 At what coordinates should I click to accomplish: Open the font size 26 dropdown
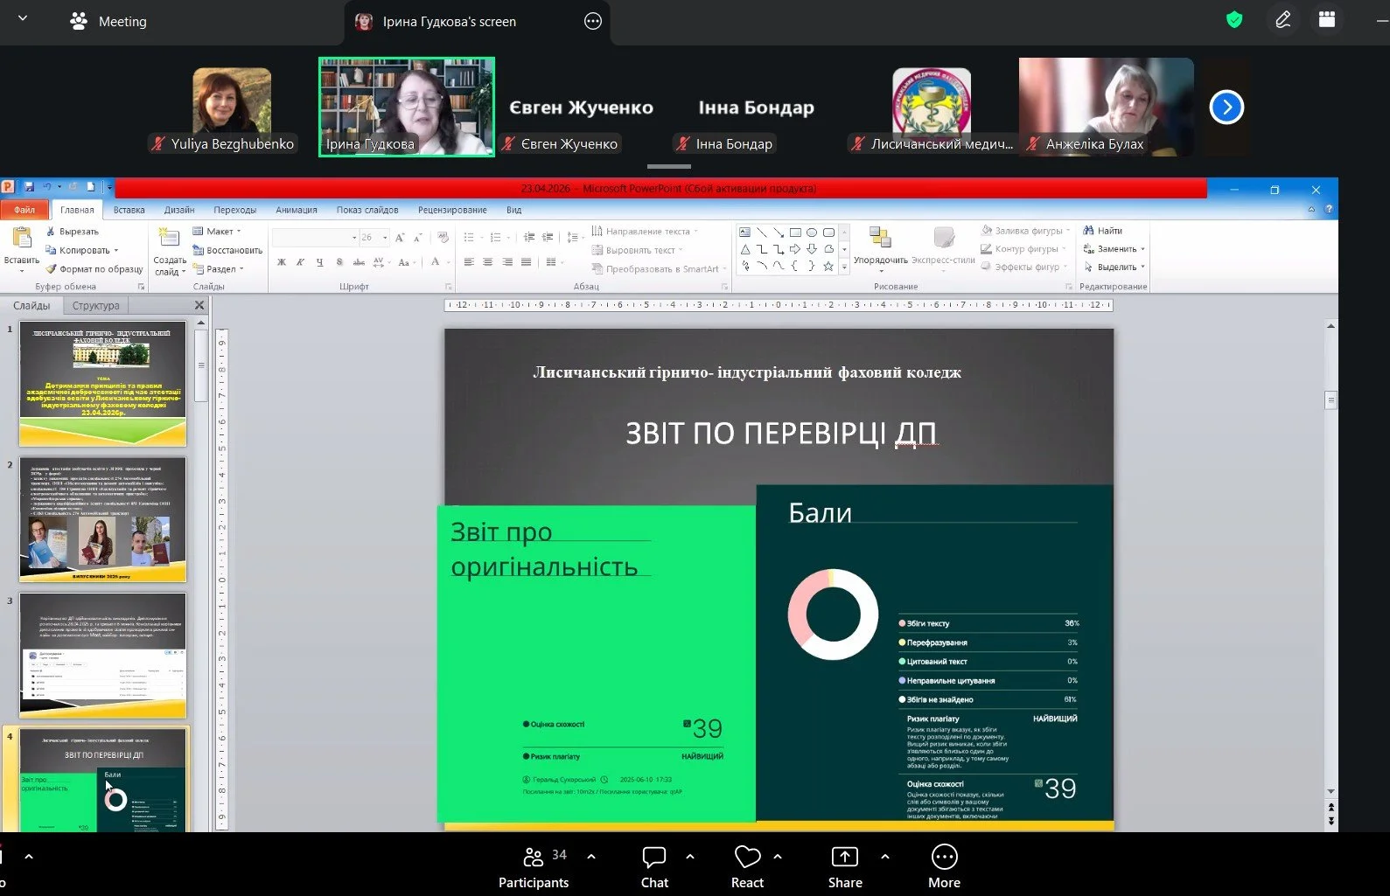385,237
